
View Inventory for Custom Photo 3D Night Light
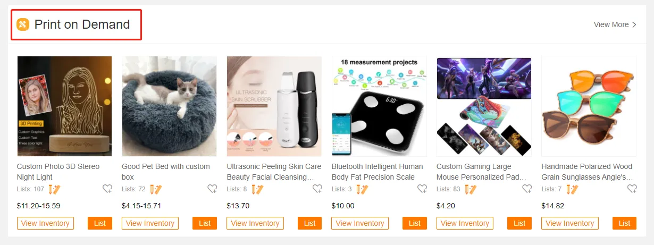pos(45,223)
